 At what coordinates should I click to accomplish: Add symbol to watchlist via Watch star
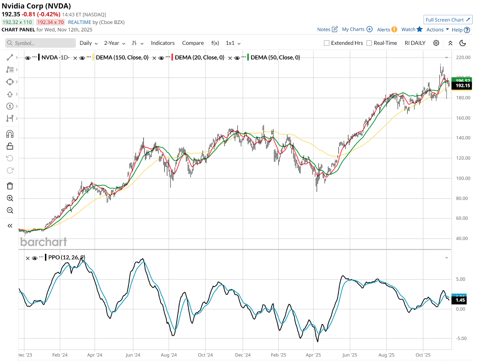(420, 30)
